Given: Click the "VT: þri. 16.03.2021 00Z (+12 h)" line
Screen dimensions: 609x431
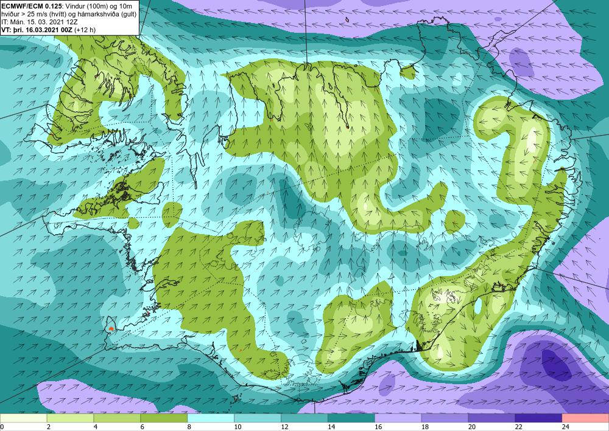Looking at the screenshot, I should click(48, 30).
